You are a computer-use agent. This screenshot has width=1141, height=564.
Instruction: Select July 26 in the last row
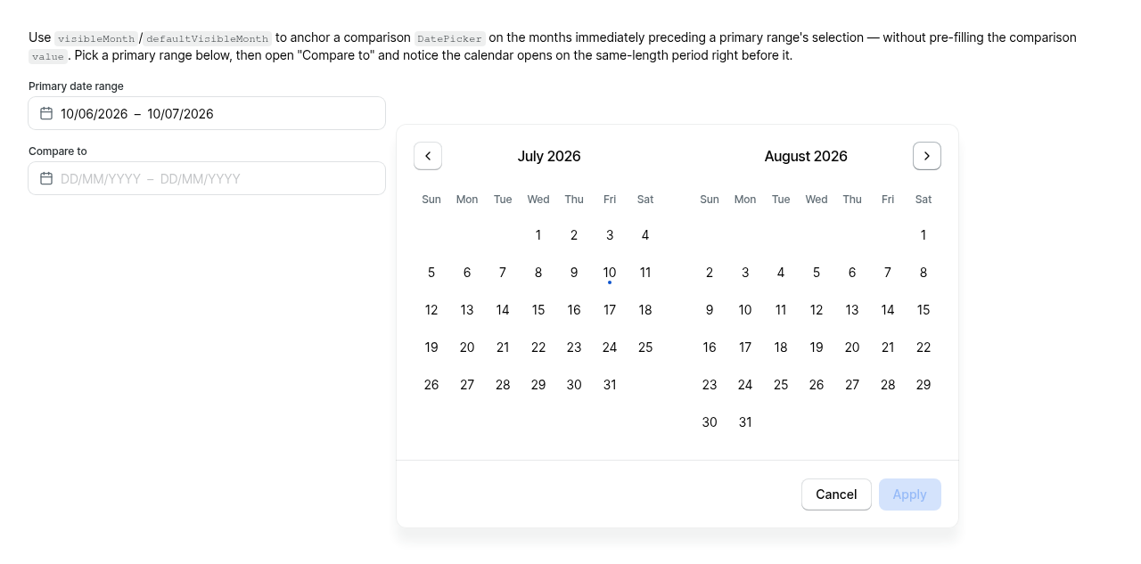(431, 385)
